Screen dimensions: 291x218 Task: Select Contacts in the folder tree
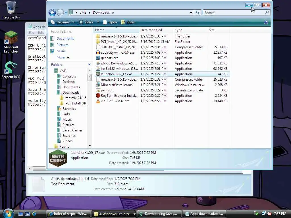tap(69, 76)
